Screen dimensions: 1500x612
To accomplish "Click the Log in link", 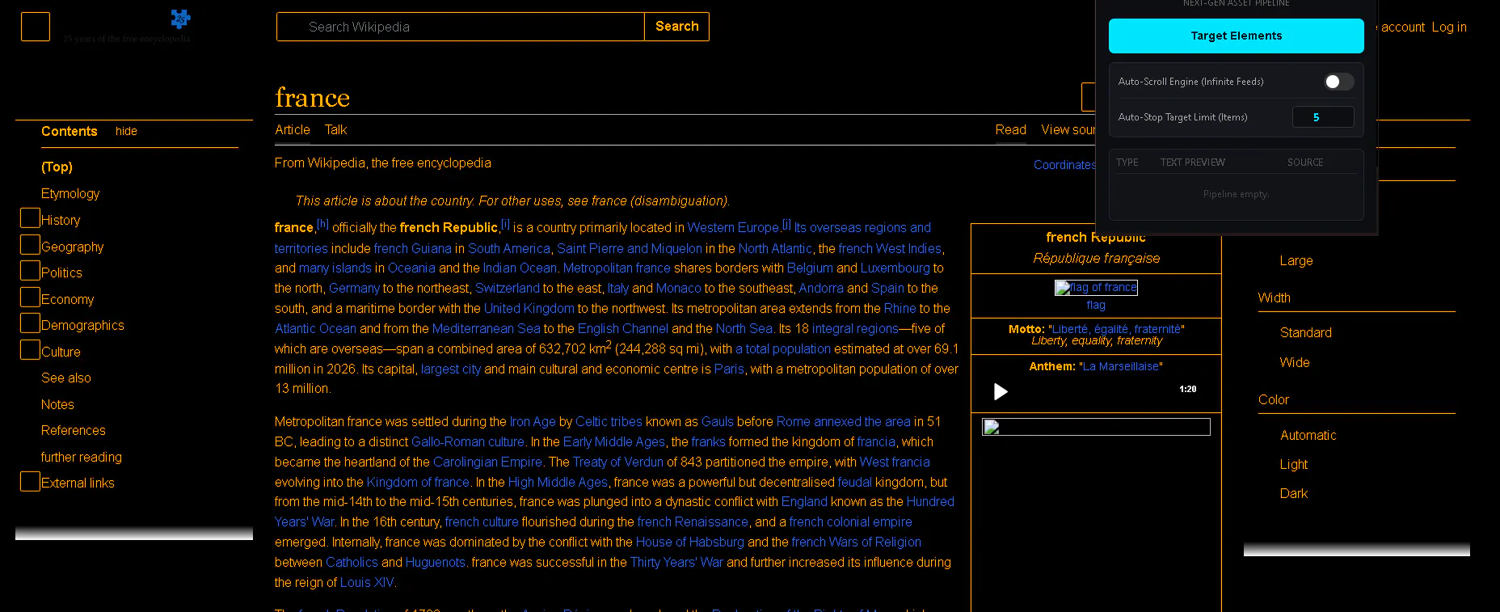I will (x=1449, y=27).
